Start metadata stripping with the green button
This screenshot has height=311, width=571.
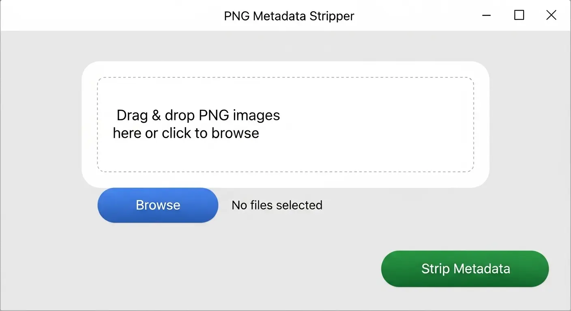coord(465,268)
